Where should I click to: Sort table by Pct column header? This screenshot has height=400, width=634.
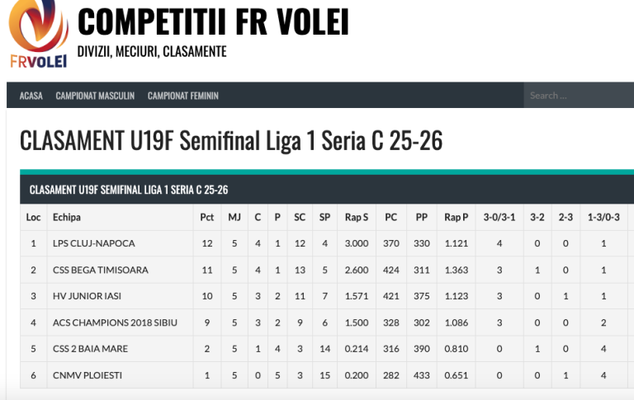coord(207,218)
